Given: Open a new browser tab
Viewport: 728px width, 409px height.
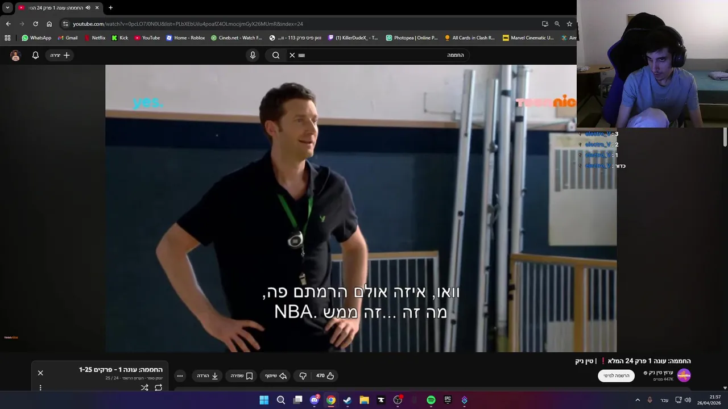Looking at the screenshot, I should (110, 7).
